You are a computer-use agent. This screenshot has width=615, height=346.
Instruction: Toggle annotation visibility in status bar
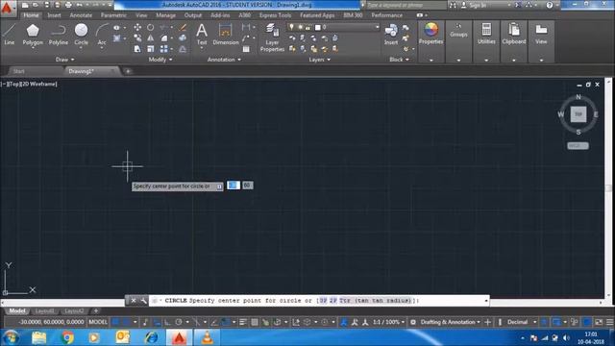click(344, 322)
